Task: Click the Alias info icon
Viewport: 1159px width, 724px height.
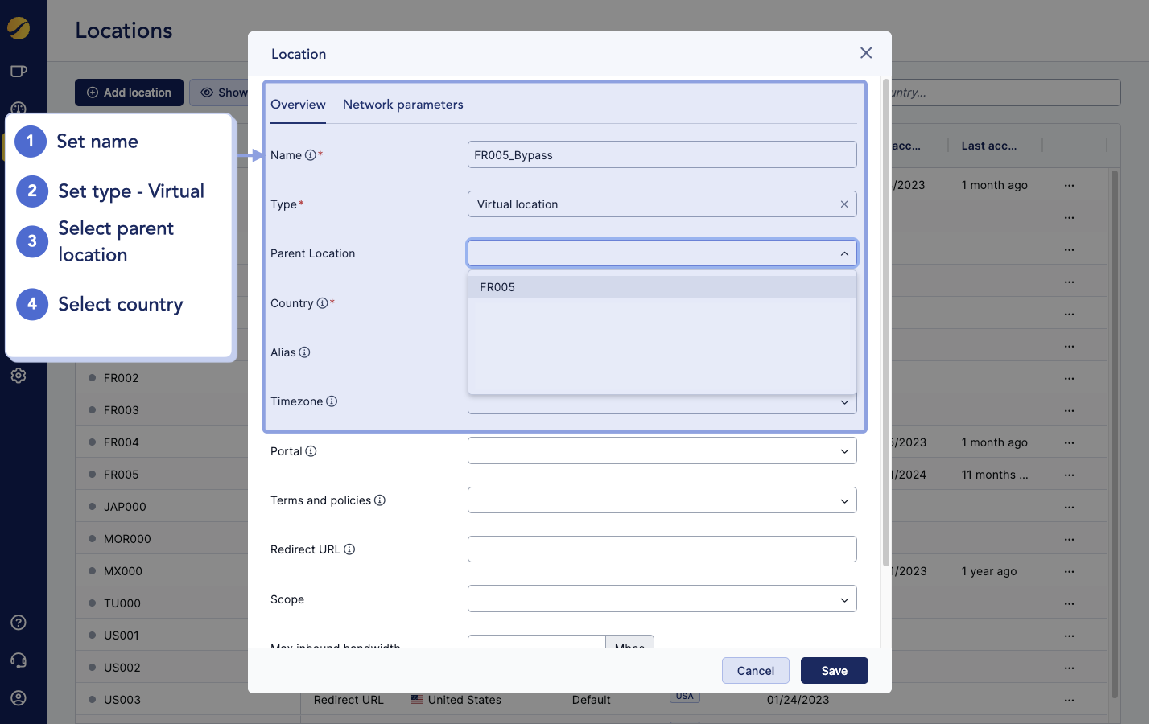Action: (x=304, y=352)
